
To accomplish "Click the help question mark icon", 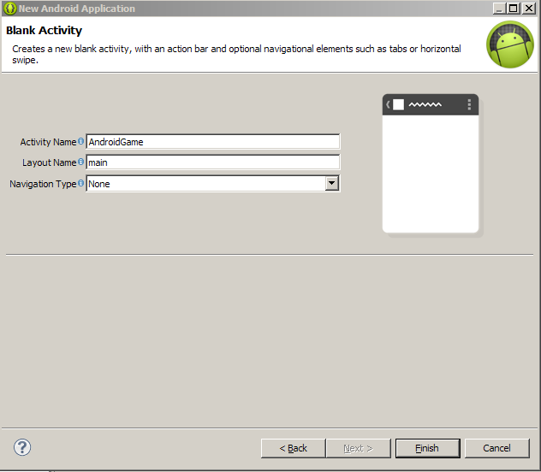I will coord(22,447).
